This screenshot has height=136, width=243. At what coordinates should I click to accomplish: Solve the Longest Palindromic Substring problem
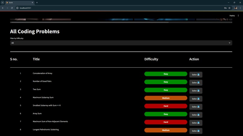pyautogui.click(x=196, y=131)
